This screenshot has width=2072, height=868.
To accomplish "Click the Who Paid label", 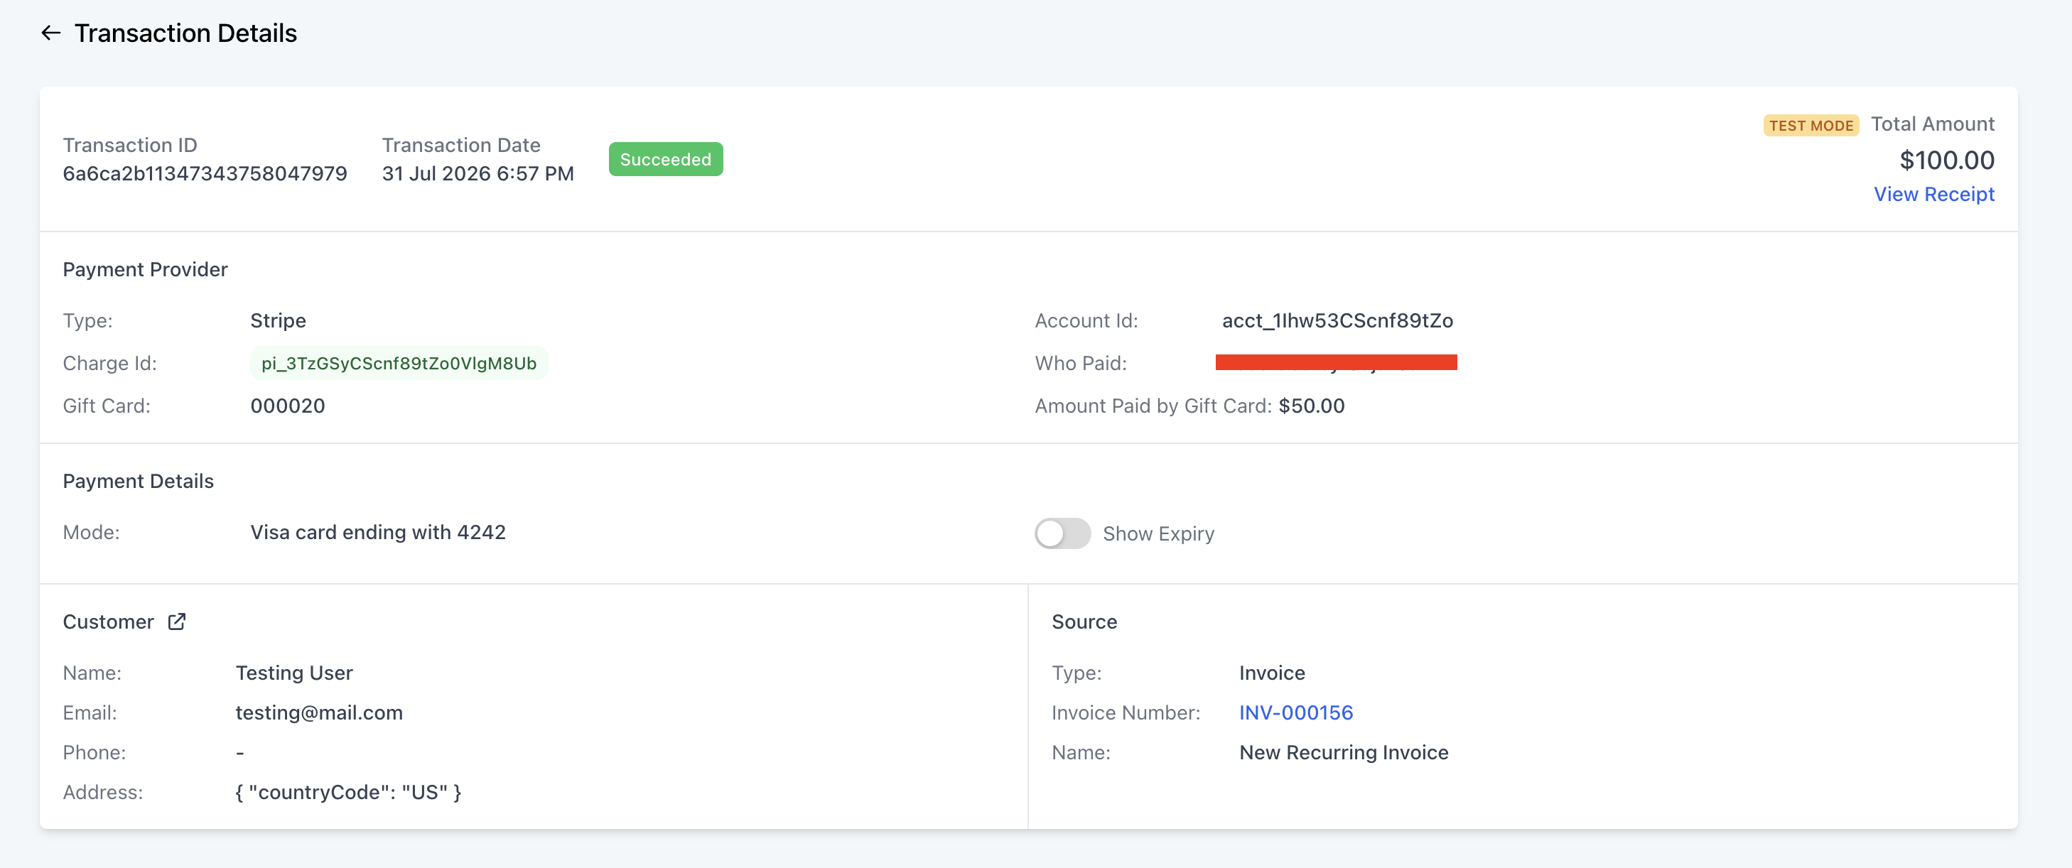I will tap(1080, 363).
